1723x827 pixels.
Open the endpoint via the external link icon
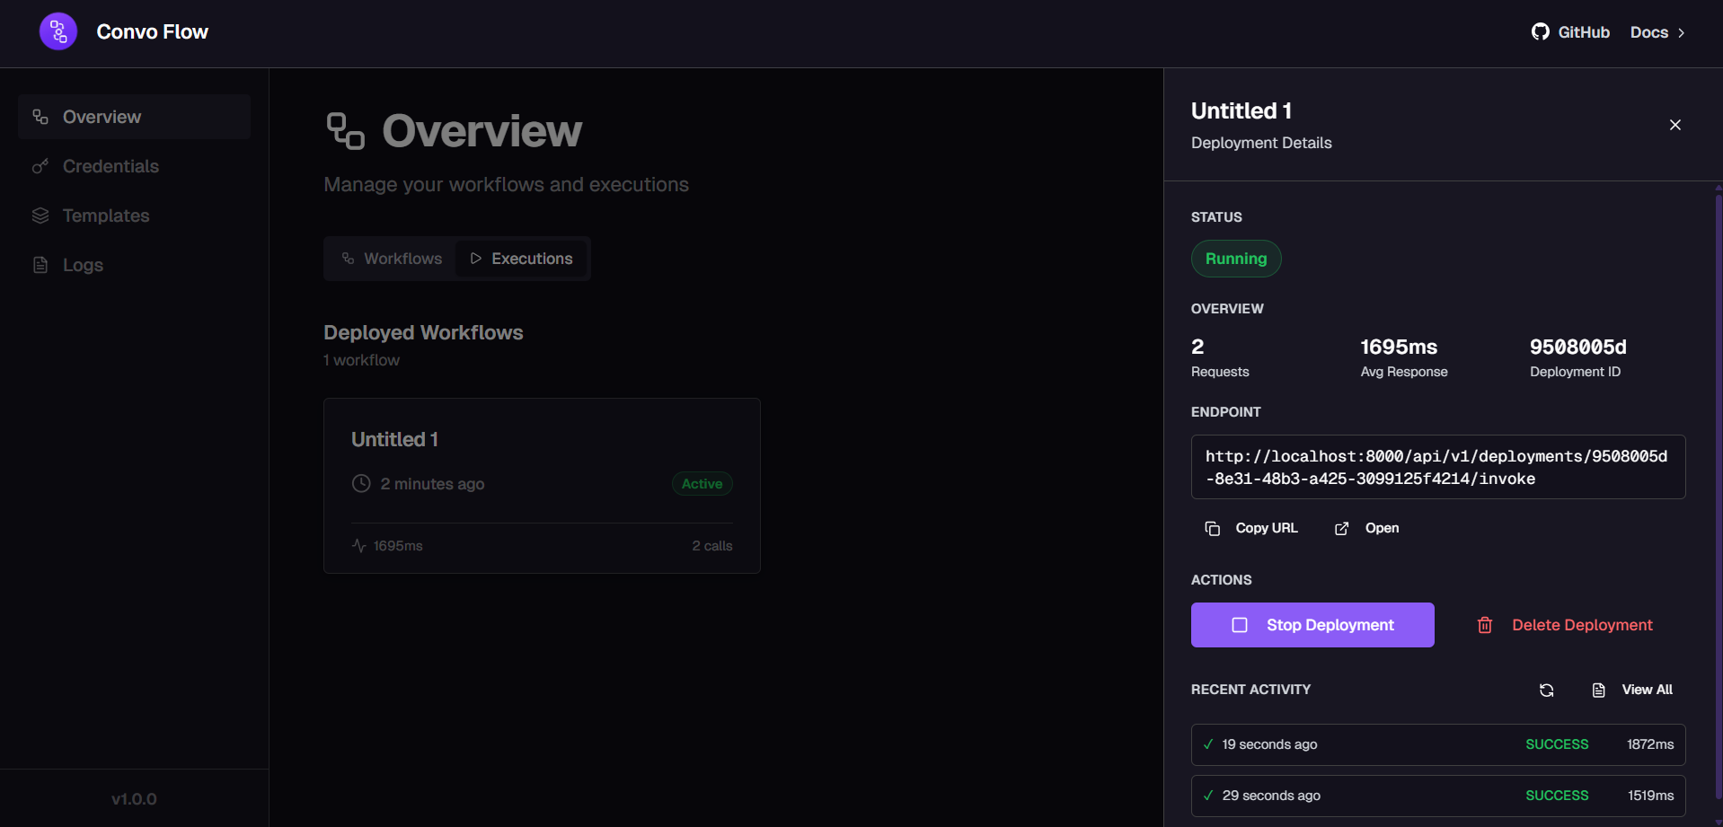point(1341,528)
